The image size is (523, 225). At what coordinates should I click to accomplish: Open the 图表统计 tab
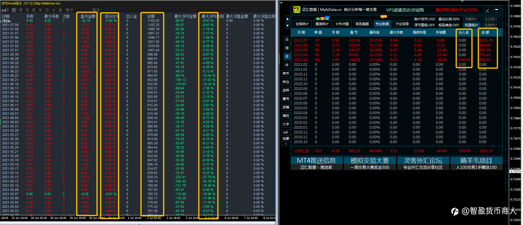point(322,24)
